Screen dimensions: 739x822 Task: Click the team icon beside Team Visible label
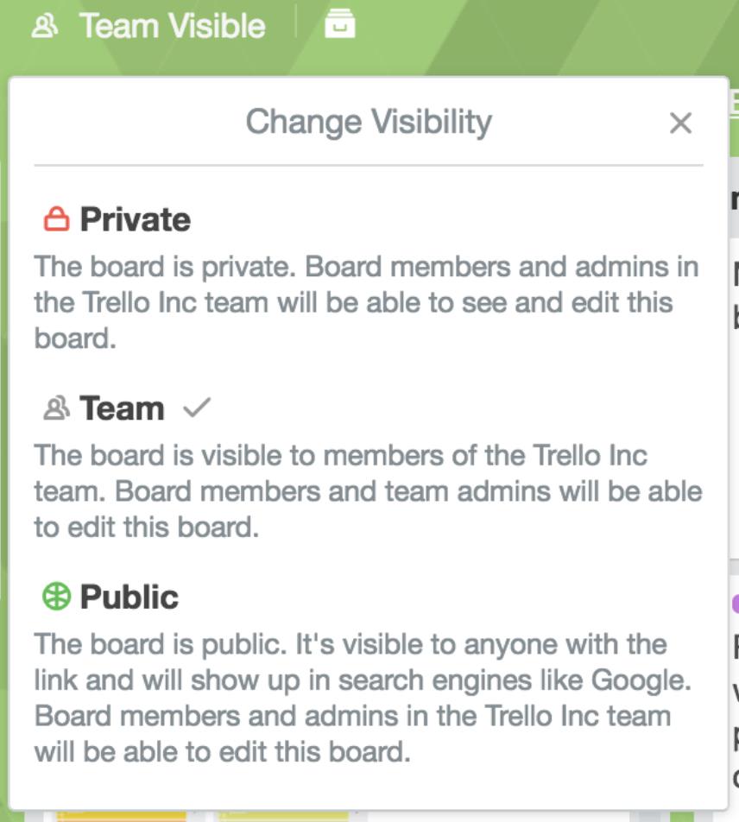click(x=45, y=25)
